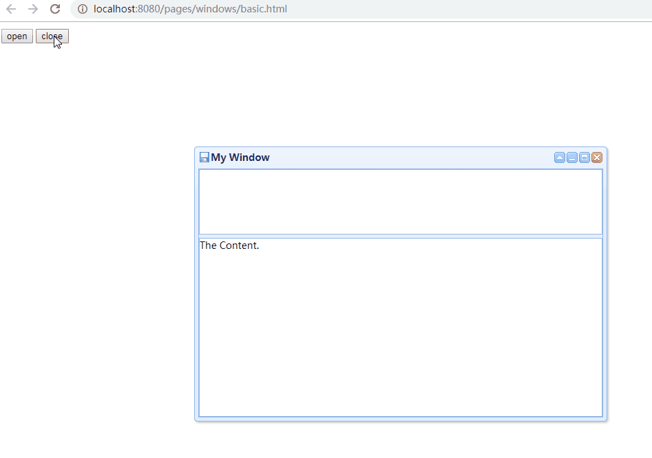Close My Window with the orange X icon
Image resolution: width=652 pixels, height=458 pixels.
596,157
